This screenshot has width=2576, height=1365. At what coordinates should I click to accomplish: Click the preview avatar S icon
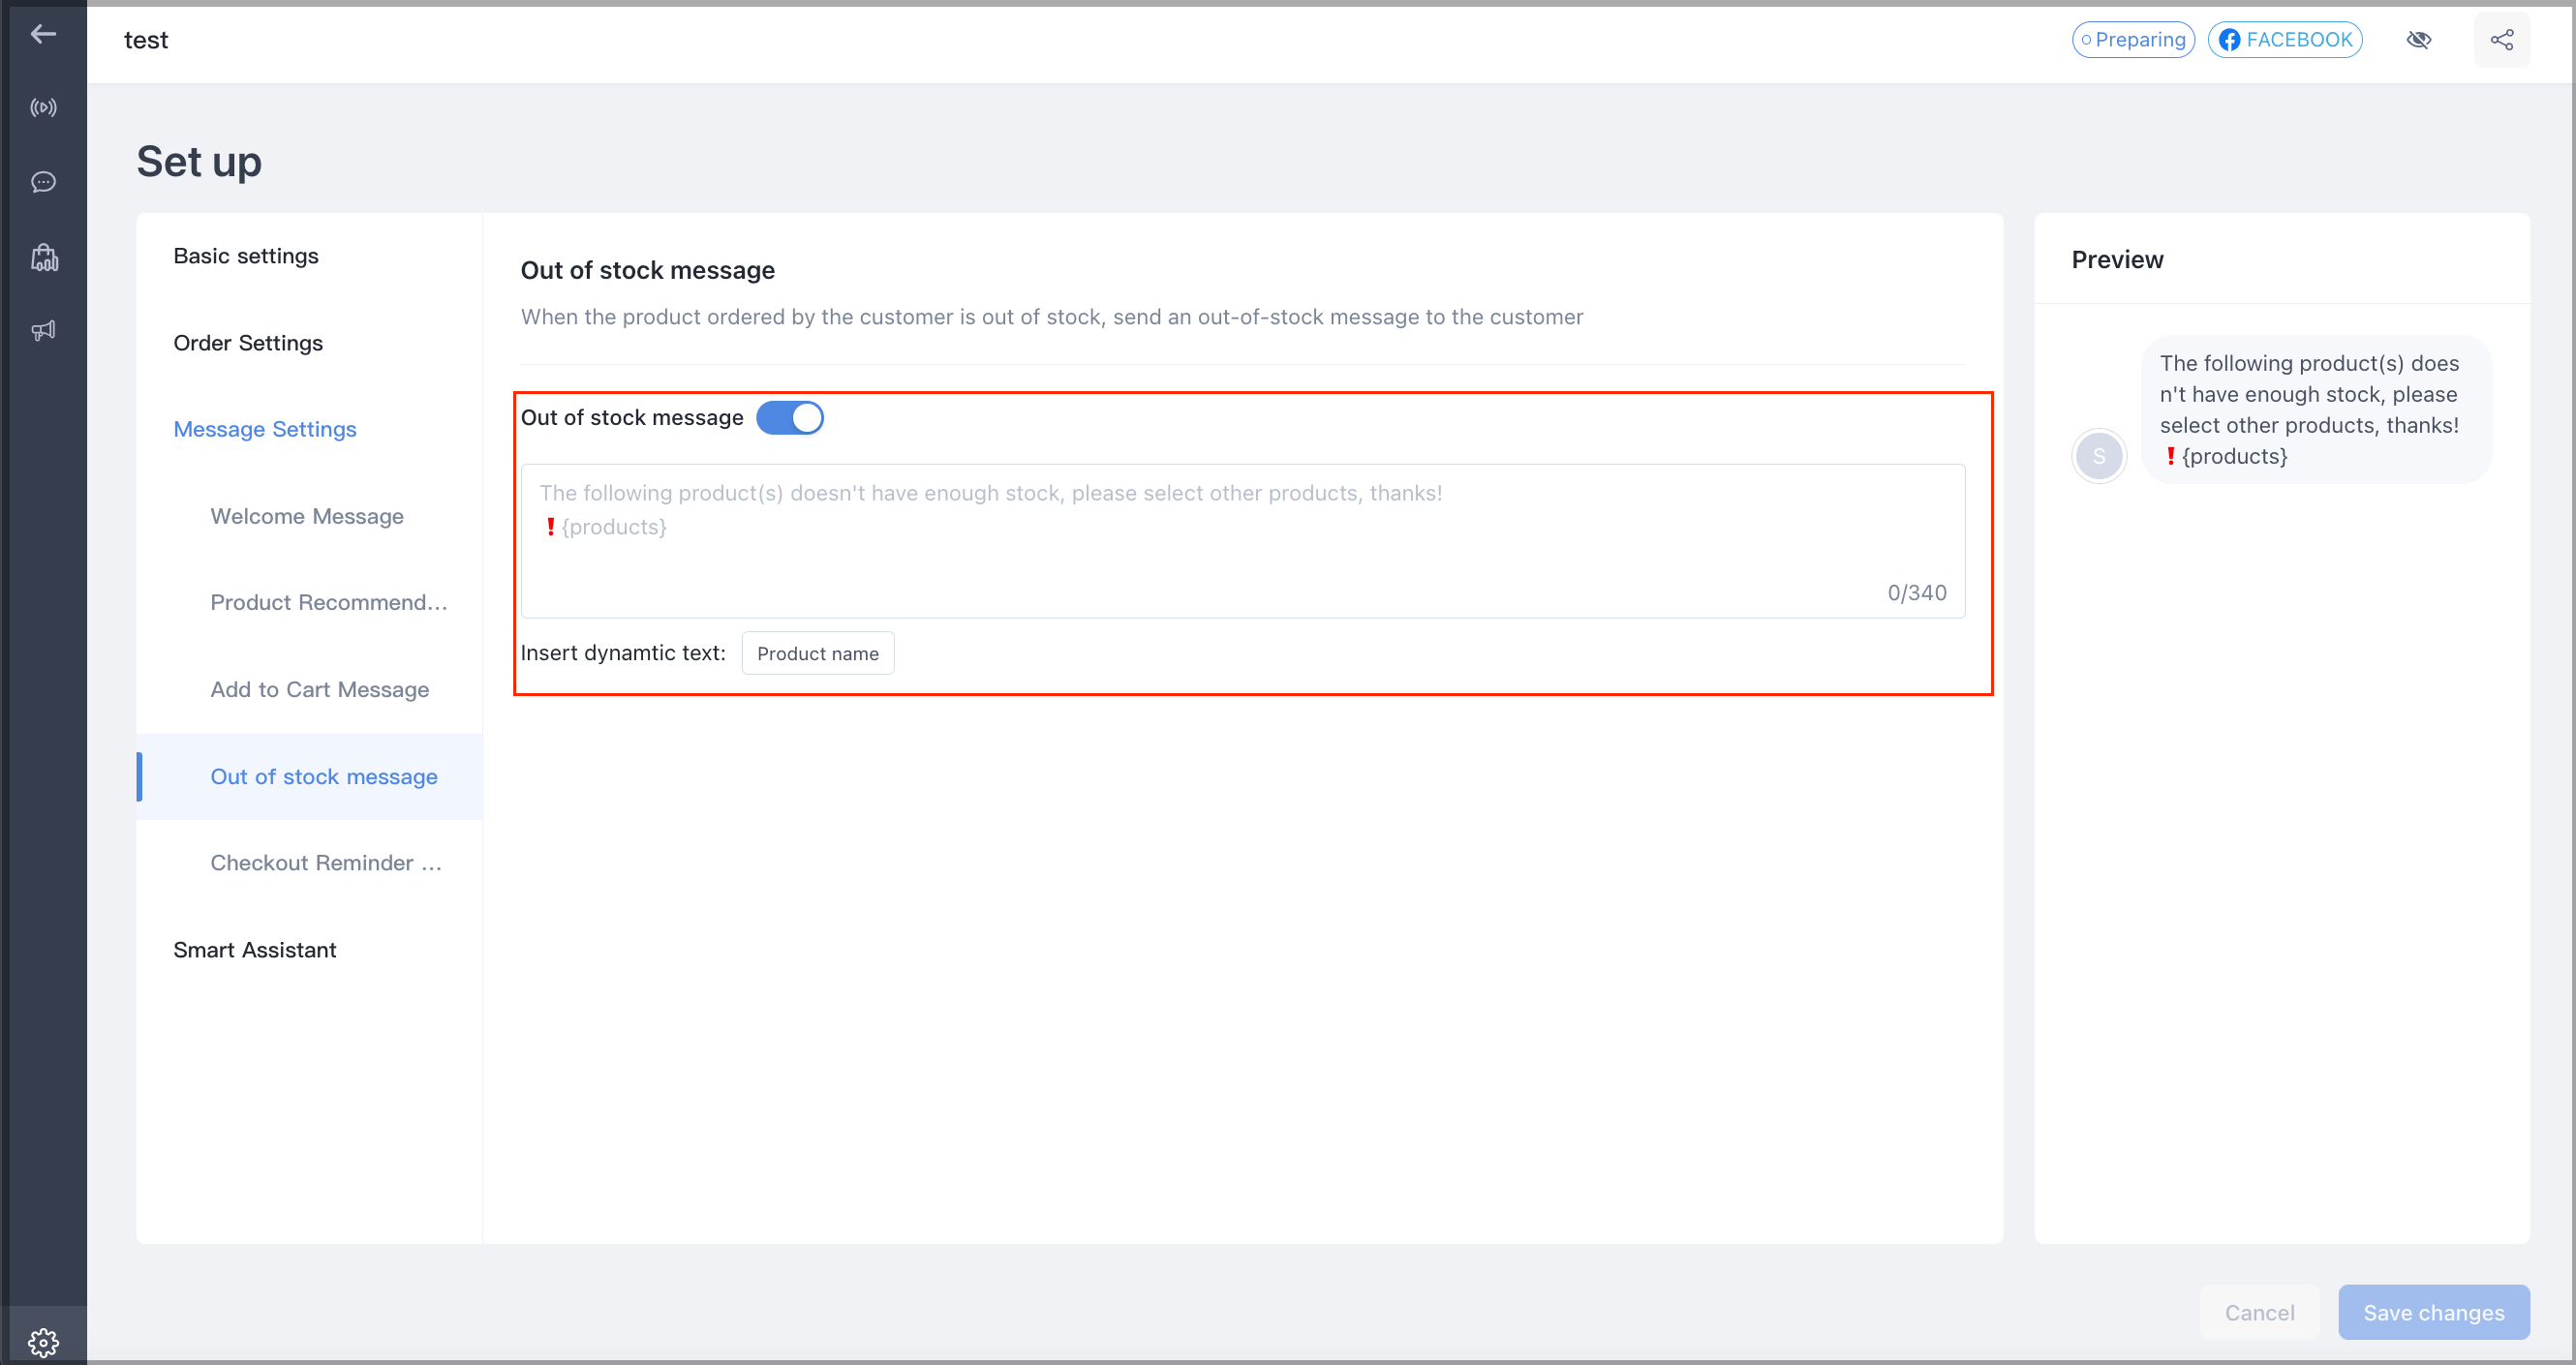click(x=2098, y=456)
